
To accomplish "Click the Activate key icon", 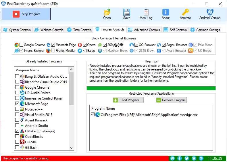I will pyautogui.click(x=185, y=12).
